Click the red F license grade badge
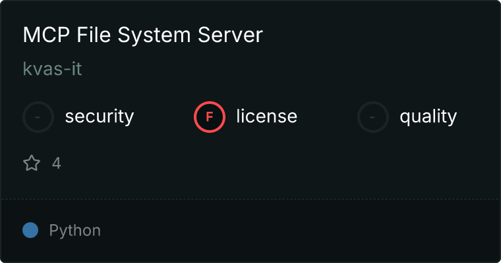The height and width of the screenshot is (263, 501). (210, 117)
